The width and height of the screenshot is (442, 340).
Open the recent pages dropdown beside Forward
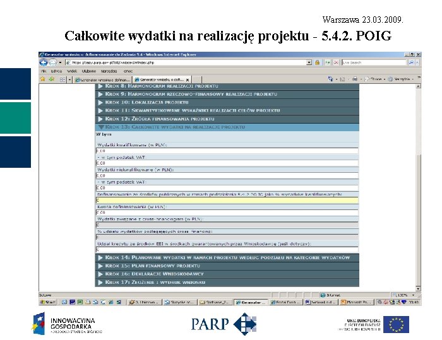click(60, 62)
